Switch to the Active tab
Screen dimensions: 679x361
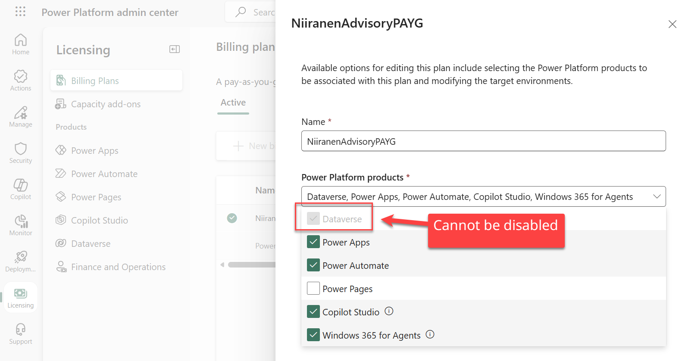tap(233, 103)
